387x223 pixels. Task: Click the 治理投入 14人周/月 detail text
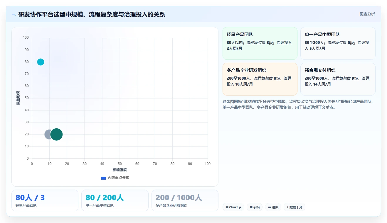tap(337, 81)
